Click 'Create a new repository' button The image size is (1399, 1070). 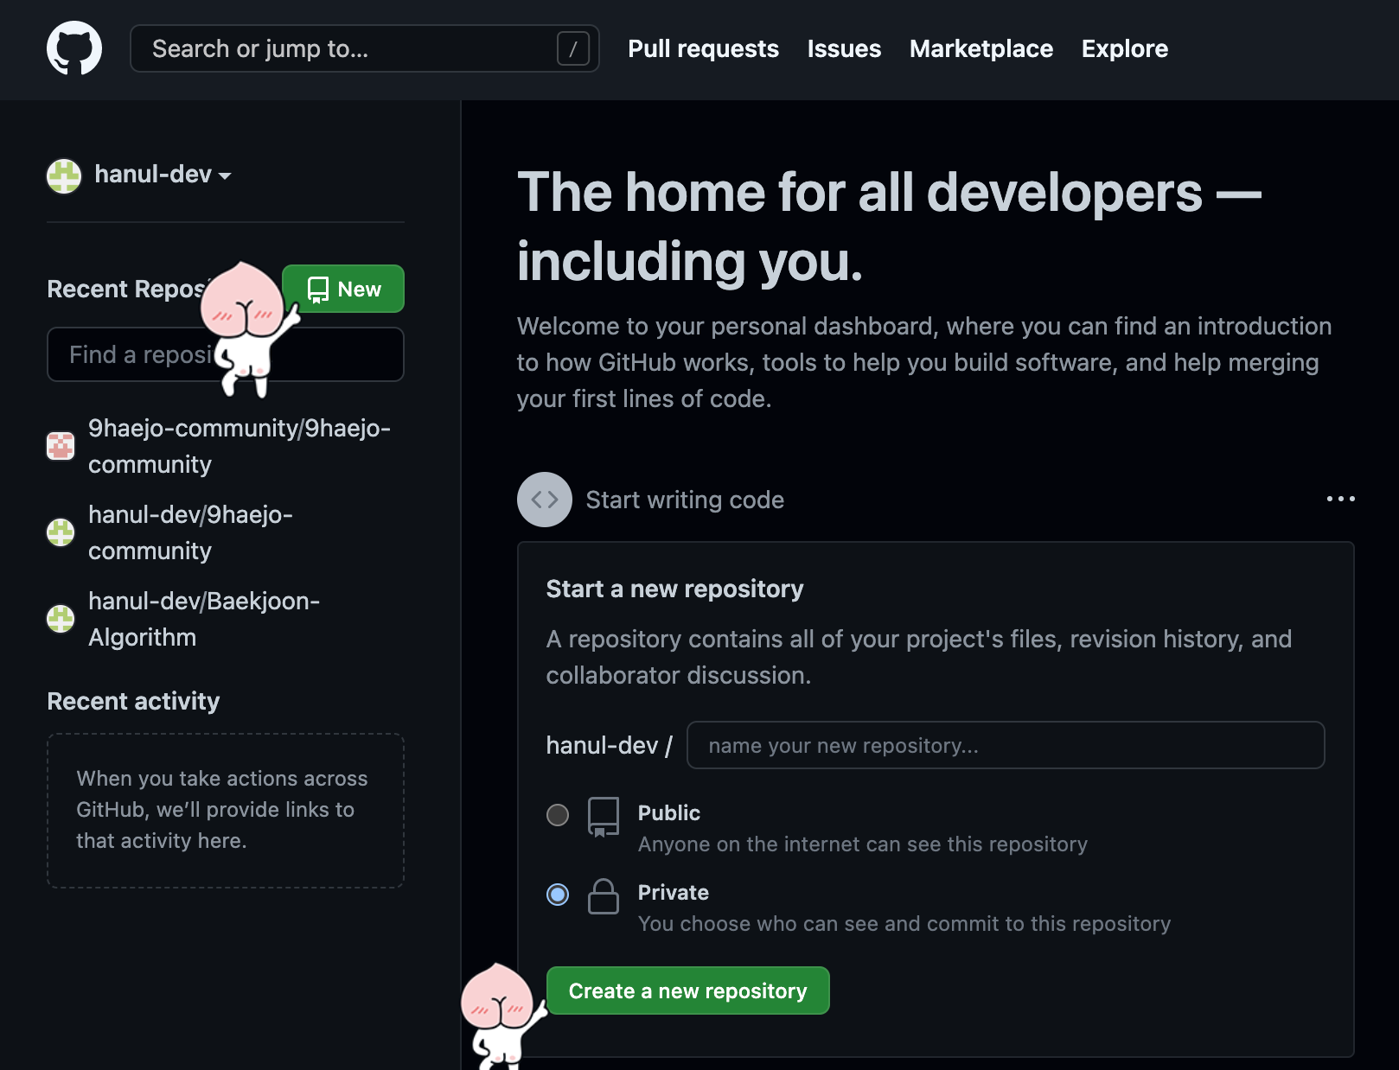pyautogui.click(x=688, y=990)
